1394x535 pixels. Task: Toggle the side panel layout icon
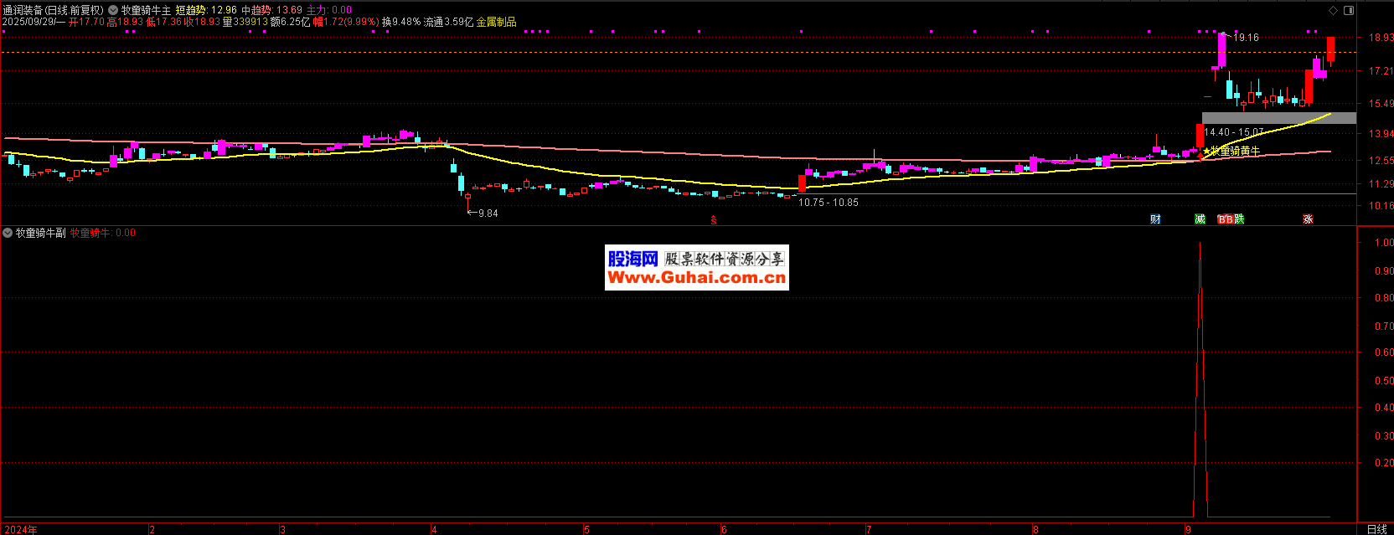click(1348, 11)
